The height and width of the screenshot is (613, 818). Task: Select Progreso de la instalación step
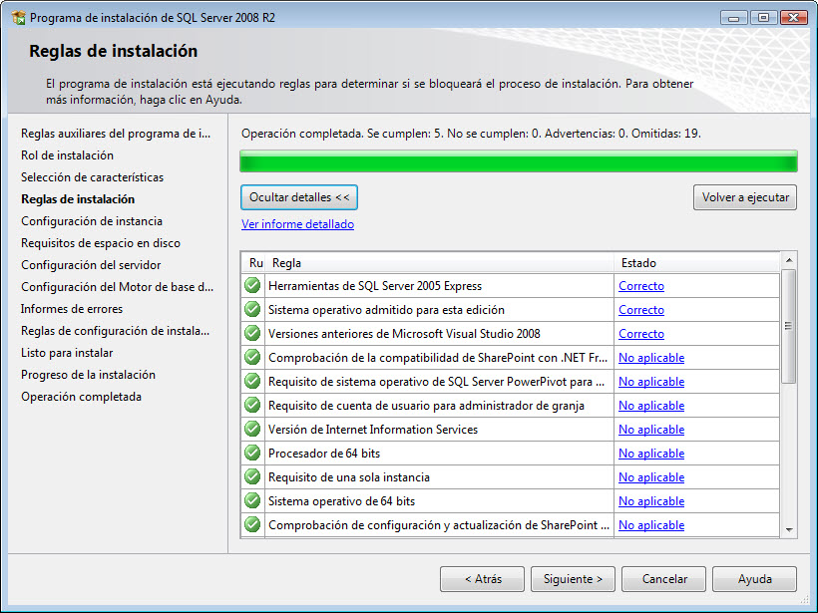point(88,374)
